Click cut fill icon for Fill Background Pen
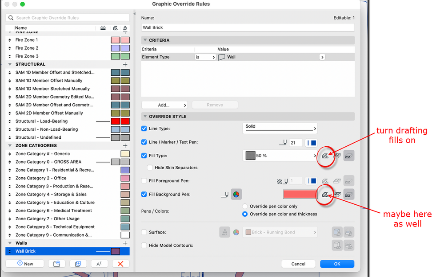This screenshot has width=444, height=277. [349, 194]
